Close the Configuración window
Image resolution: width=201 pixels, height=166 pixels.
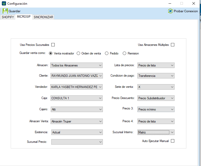(x=194, y=3)
